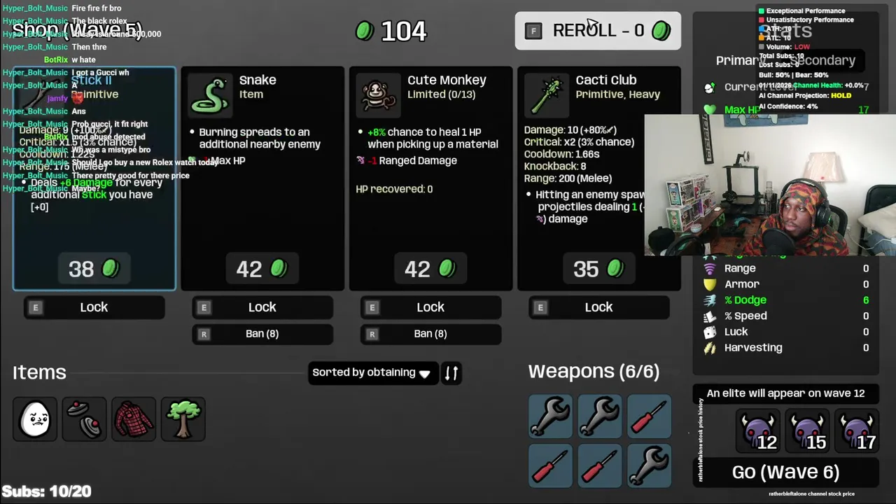This screenshot has height=504, width=896.
Task: Select the sad egg item icon
Action: point(35,419)
